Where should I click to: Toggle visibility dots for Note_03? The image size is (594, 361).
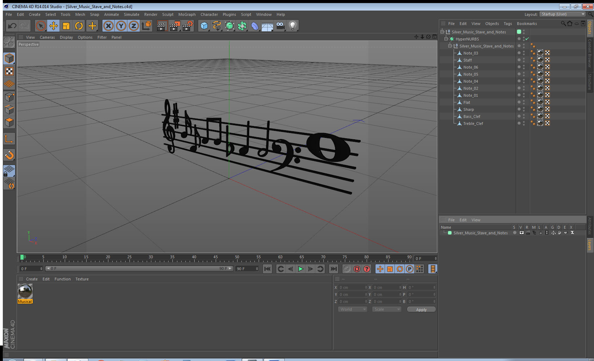[x=524, y=53]
